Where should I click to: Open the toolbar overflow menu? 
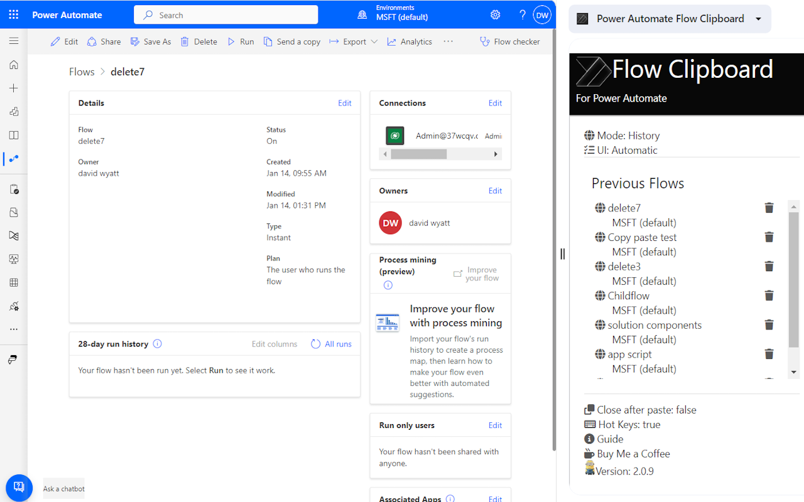(448, 41)
